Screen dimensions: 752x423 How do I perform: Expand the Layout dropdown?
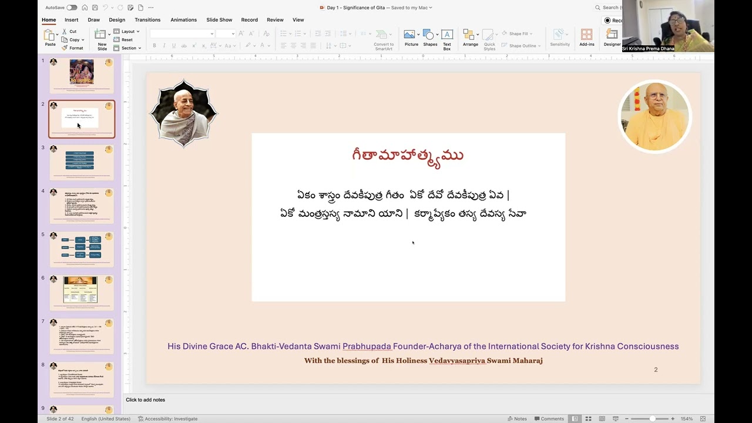(126, 31)
